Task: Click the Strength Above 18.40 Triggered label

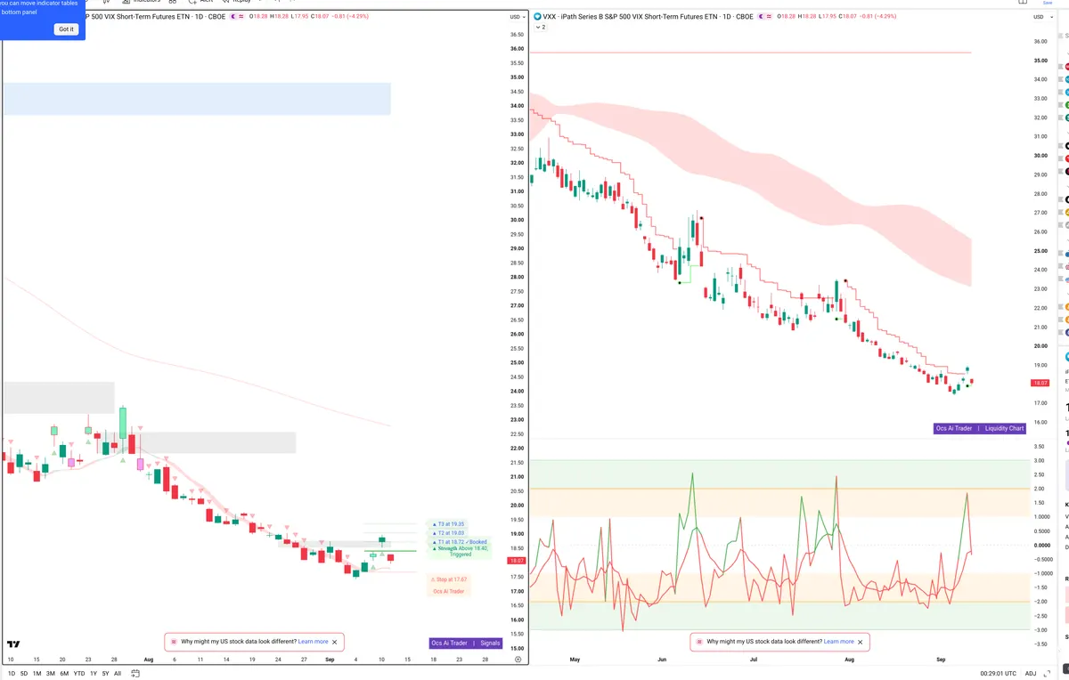Action: click(x=461, y=551)
